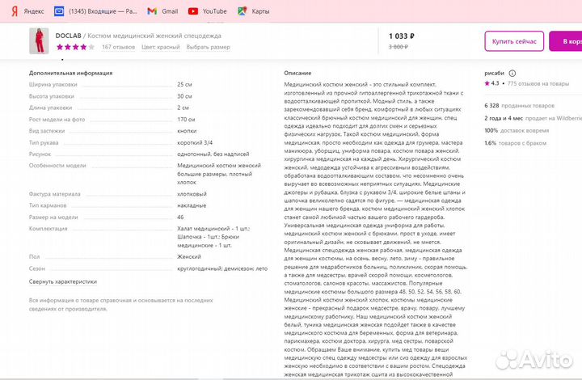Open the mail inbox bookmark (1345 Входящие)

[61, 11]
